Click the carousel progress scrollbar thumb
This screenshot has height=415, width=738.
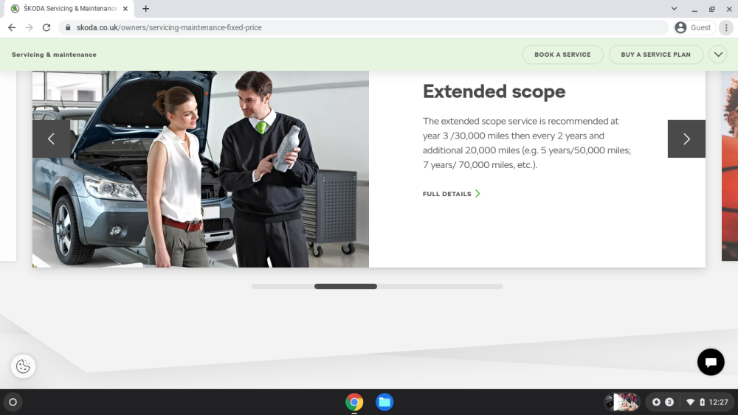coord(345,286)
